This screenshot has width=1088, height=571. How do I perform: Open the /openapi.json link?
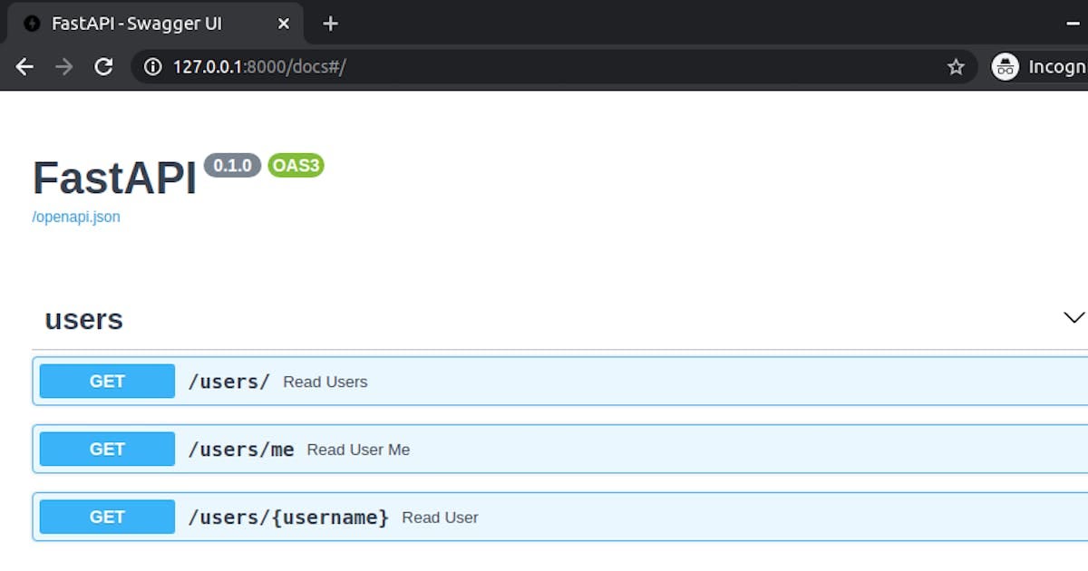point(75,217)
